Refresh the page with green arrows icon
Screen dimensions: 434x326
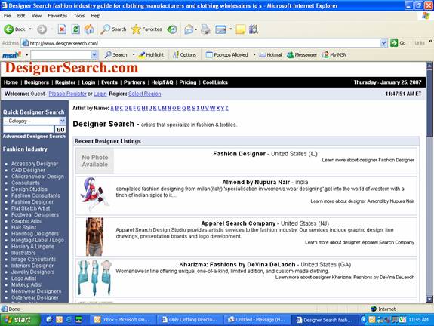click(75, 29)
